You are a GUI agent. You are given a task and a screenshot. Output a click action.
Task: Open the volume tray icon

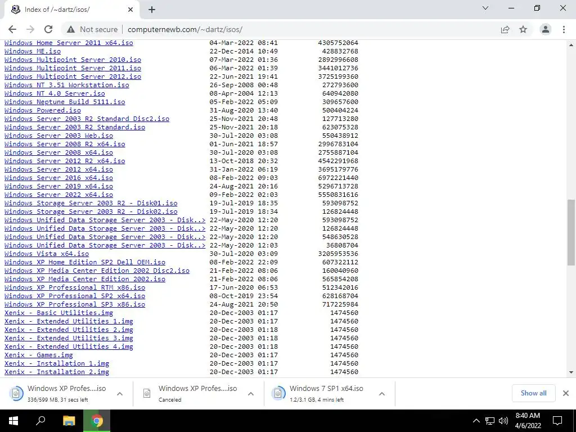click(503, 421)
